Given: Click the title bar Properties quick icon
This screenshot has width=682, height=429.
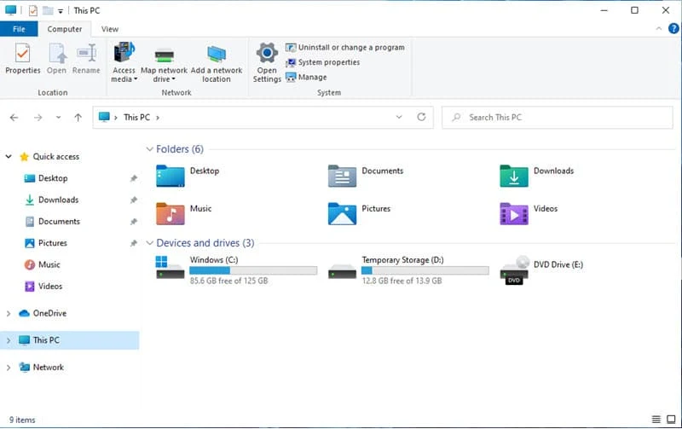Looking at the screenshot, I should tap(33, 10).
